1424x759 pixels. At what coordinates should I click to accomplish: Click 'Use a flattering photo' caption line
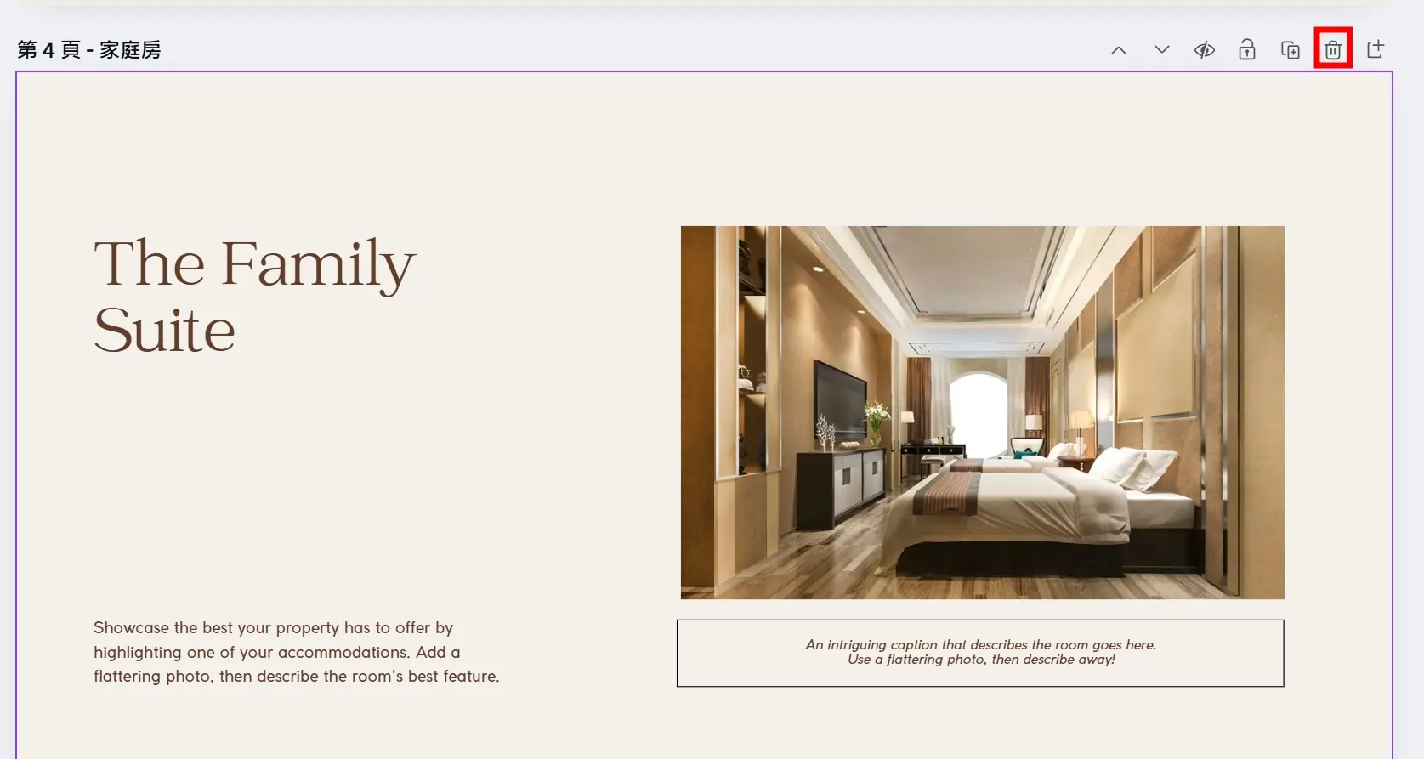[980, 660]
